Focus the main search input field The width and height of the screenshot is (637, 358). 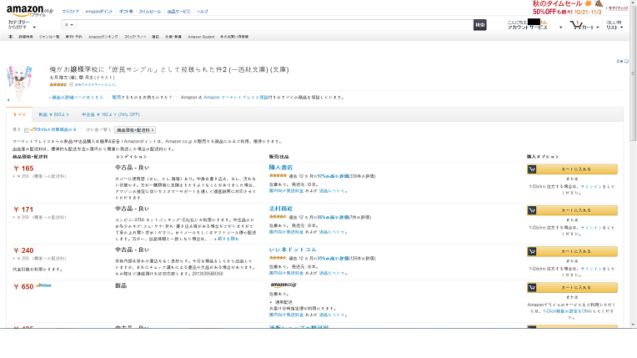274,25
